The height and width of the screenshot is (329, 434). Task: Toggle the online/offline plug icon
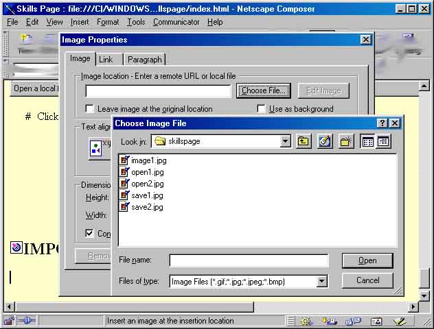(x=26, y=321)
